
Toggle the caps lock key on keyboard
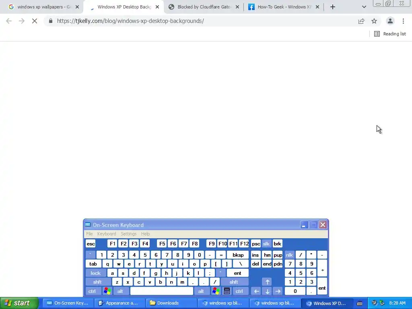pyautogui.click(x=96, y=273)
